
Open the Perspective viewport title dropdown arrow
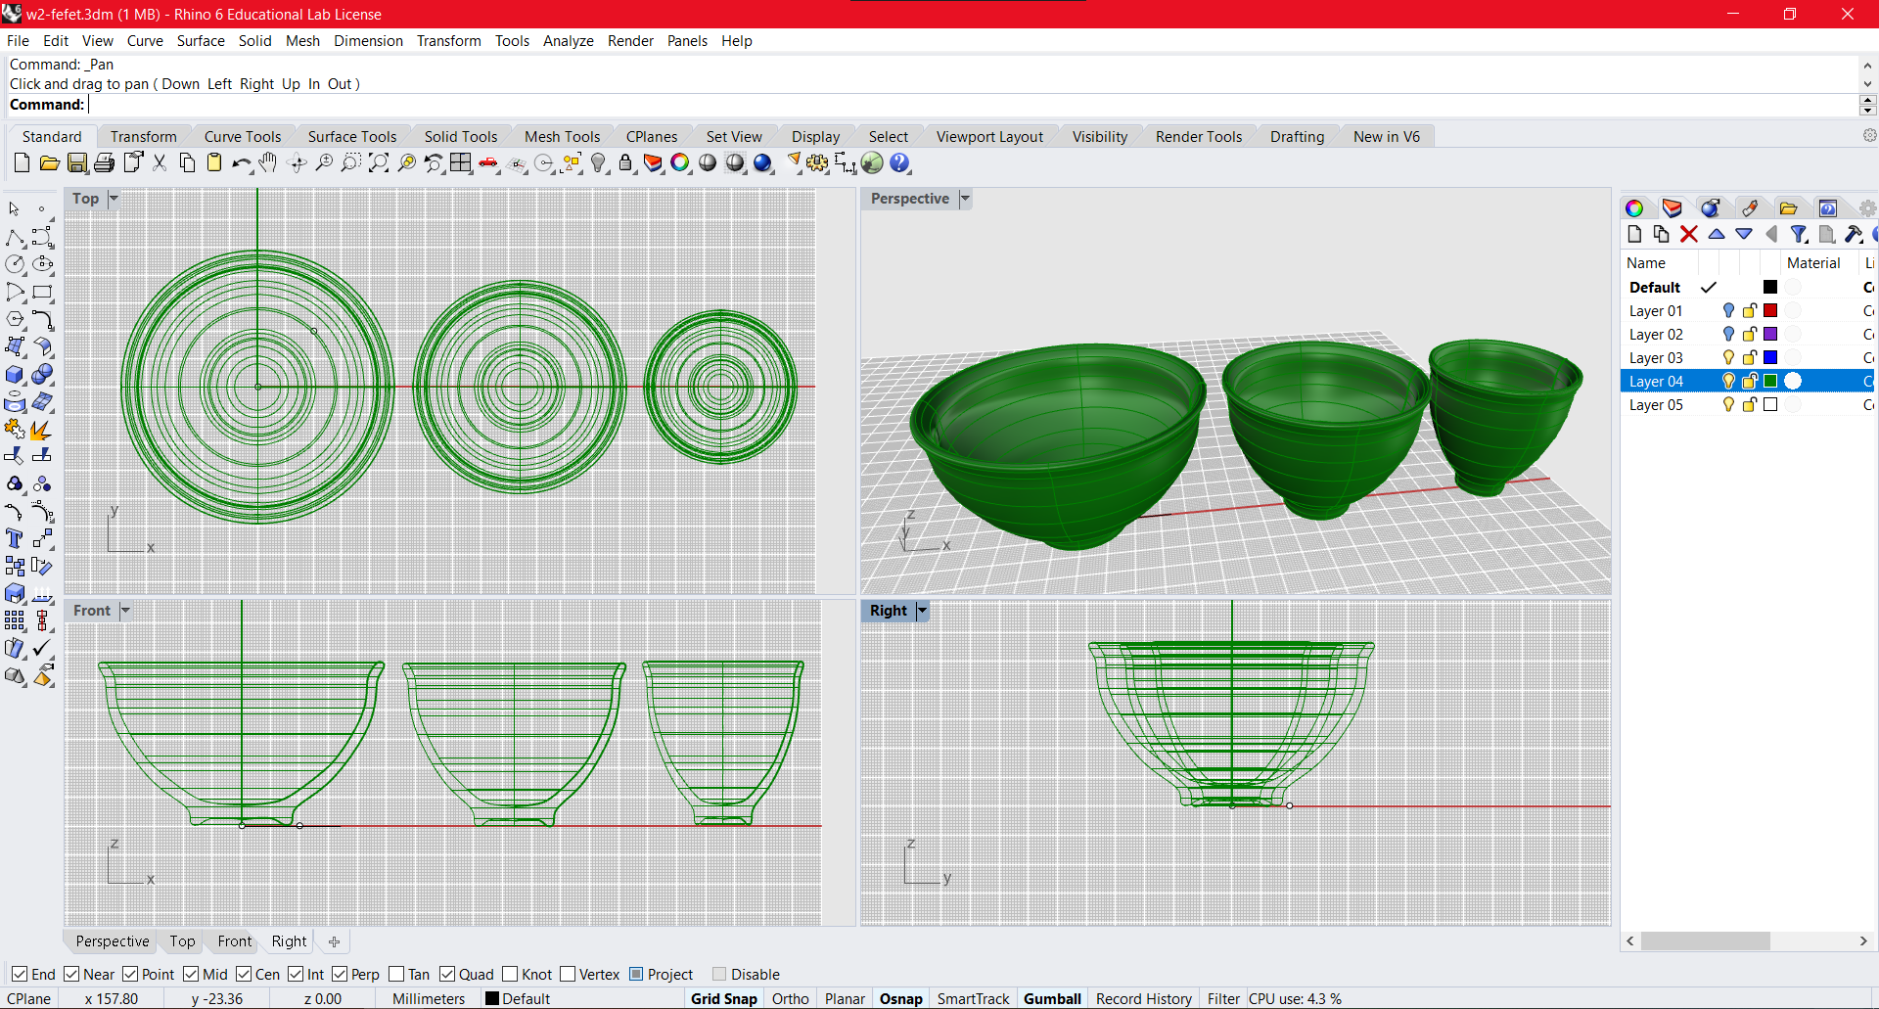click(965, 199)
